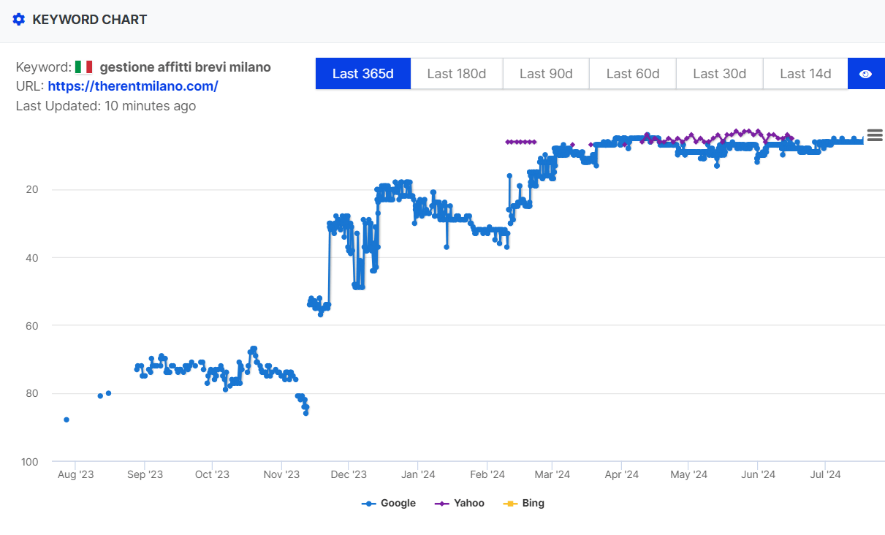Screen dimensions: 885x535
Task: Click the Italian flag icon
Action: coord(84,67)
